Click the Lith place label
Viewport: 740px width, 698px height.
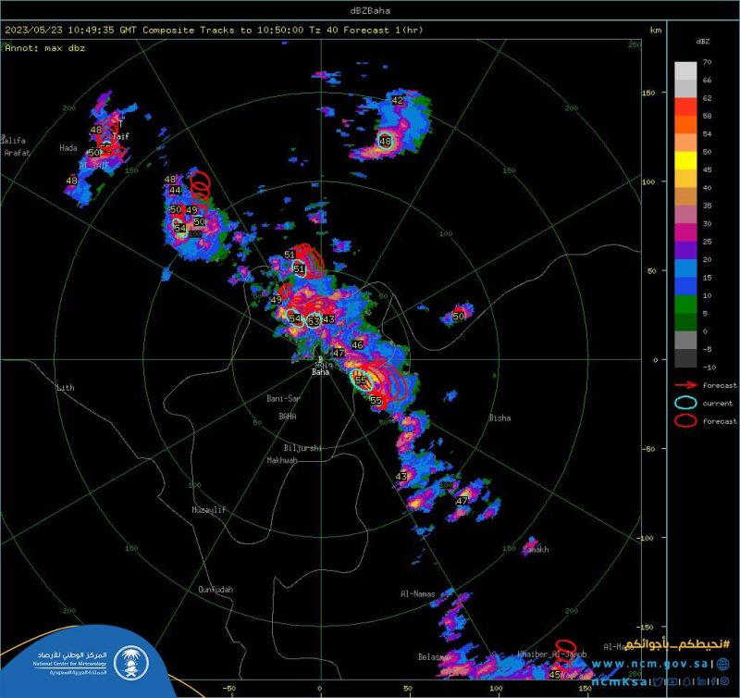click(66, 388)
